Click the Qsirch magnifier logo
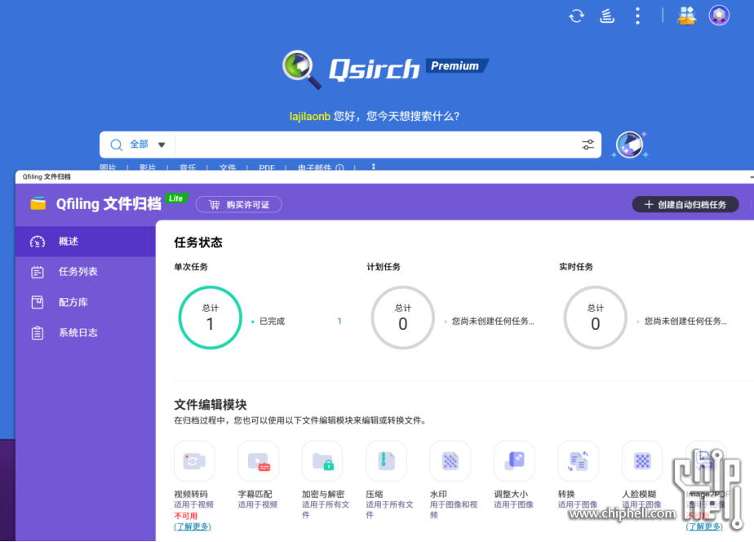This screenshot has height=542, width=754. [301, 69]
